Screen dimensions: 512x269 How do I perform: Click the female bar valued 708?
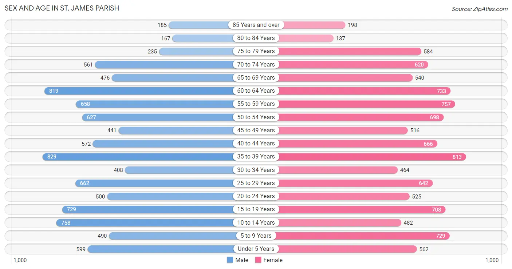(x=351, y=209)
